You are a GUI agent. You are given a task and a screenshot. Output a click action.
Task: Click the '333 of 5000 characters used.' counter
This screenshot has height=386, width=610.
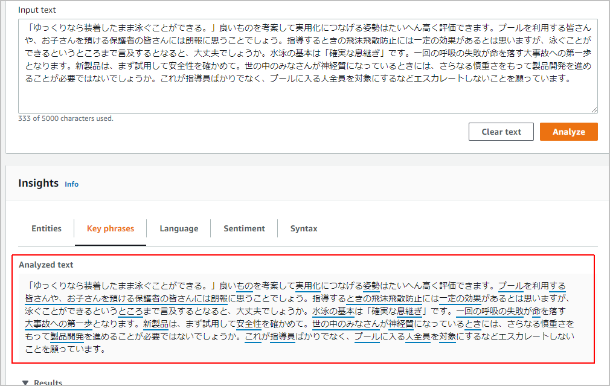[66, 118]
